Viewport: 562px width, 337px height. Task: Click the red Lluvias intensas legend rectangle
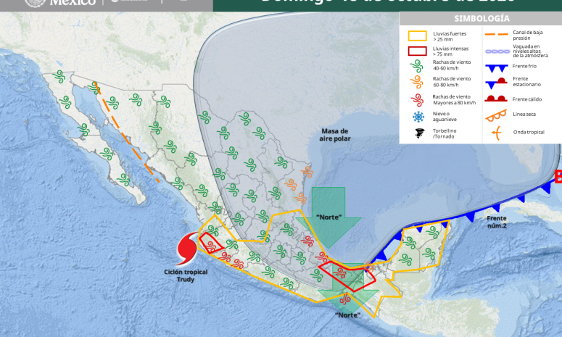pos(417,51)
